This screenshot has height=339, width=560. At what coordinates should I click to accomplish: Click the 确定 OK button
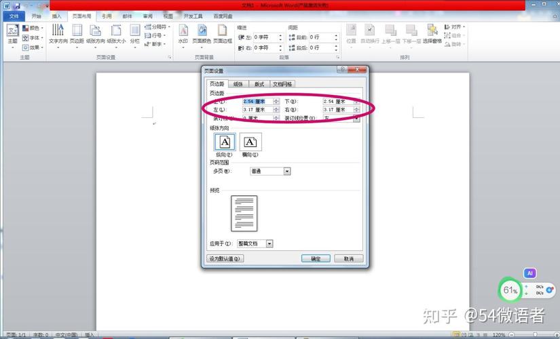316,258
